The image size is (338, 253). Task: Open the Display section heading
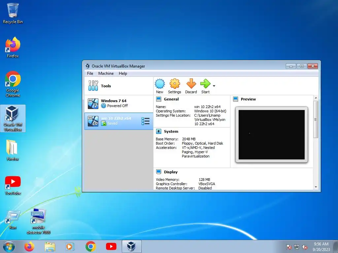(171, 172)
